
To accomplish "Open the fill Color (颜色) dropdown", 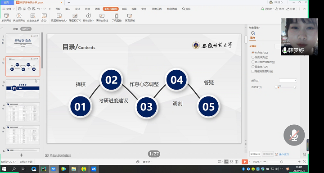I will click(x=288, y=81).
